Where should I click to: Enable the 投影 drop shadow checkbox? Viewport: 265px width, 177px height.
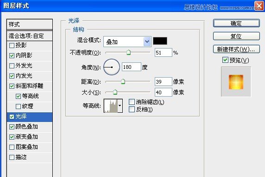tap(12, 45)
